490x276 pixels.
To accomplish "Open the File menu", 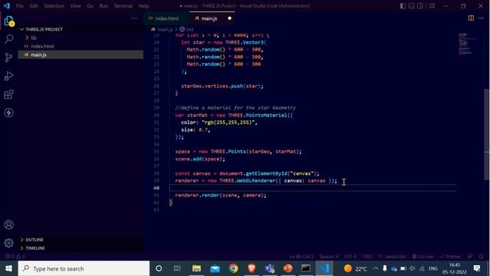I will (x=20, y=6).
